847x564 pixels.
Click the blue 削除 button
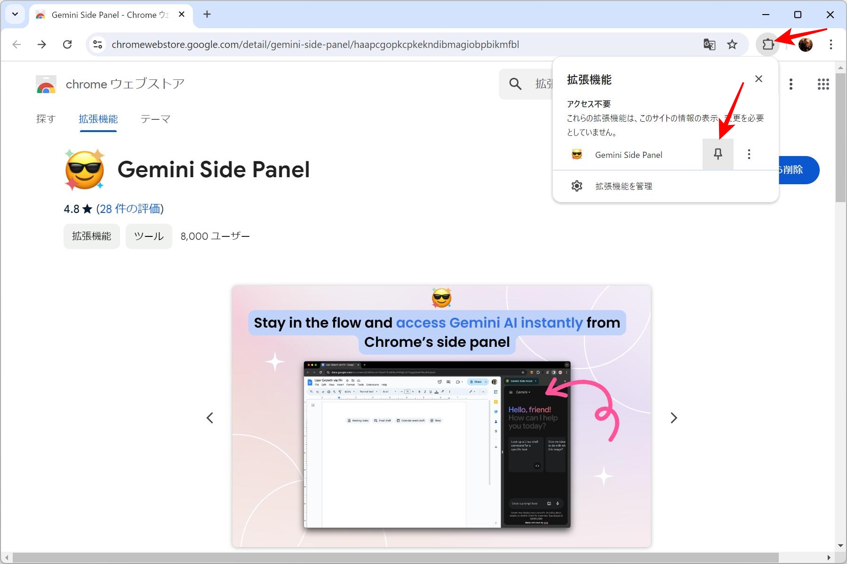(x=799, y=170)
